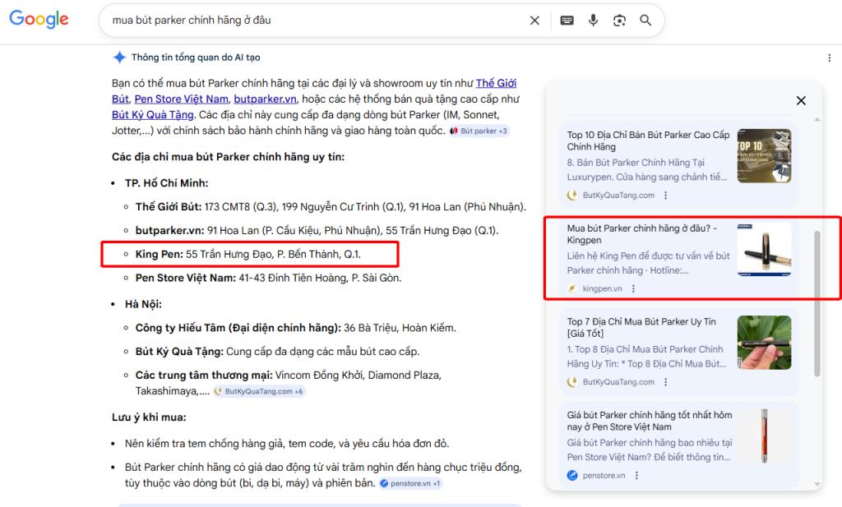
Task: Follow the Pen Store Việt Nam link
Action: click(181, 99)
